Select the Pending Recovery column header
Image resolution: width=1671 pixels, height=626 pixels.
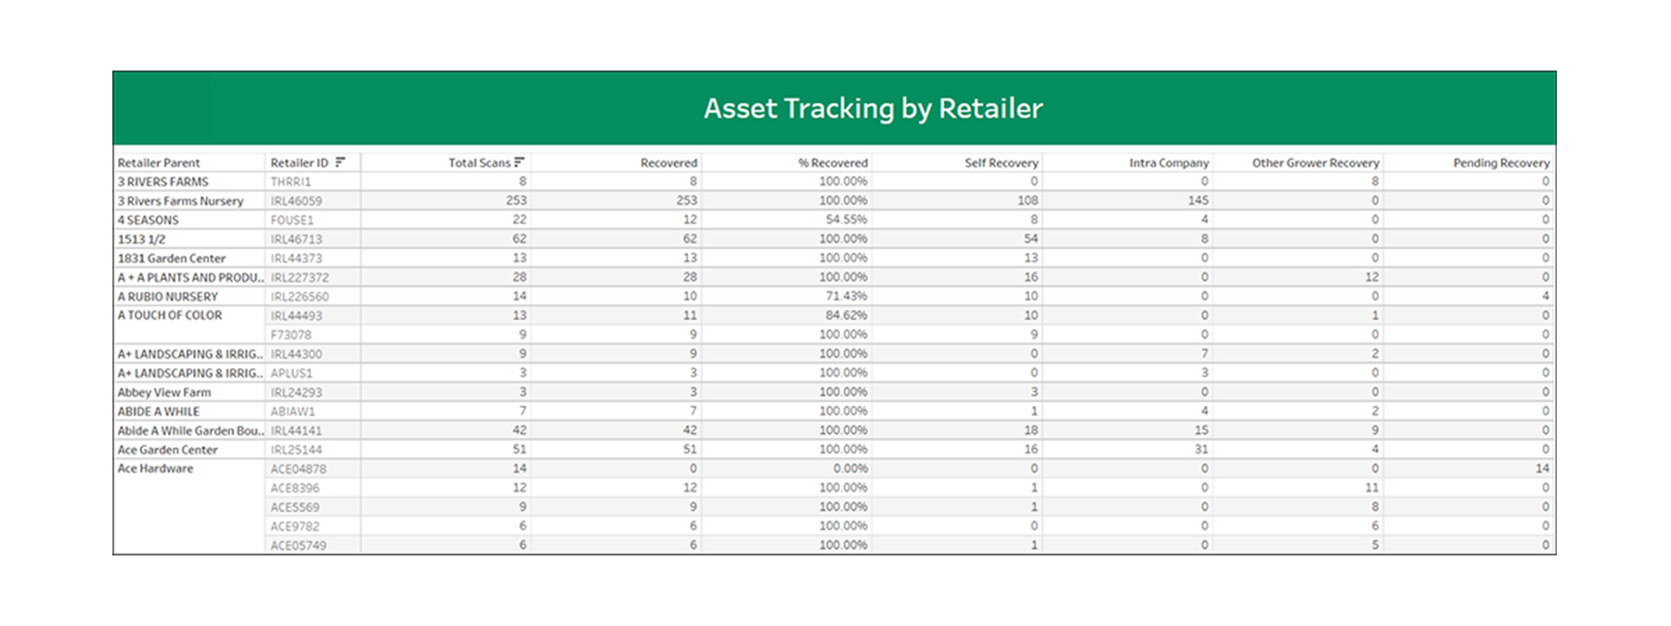1501,163
